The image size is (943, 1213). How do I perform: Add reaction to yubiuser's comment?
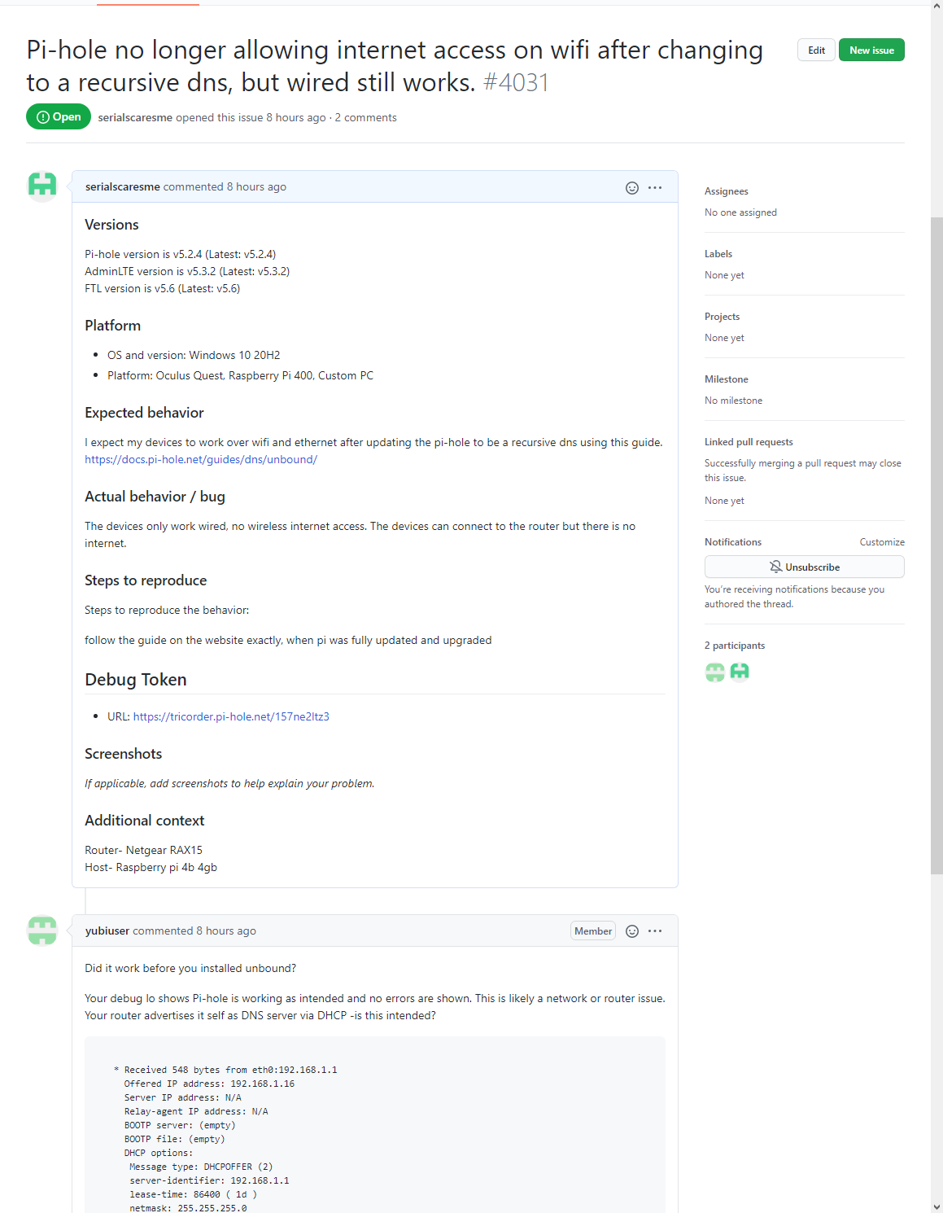pos(632,931)
